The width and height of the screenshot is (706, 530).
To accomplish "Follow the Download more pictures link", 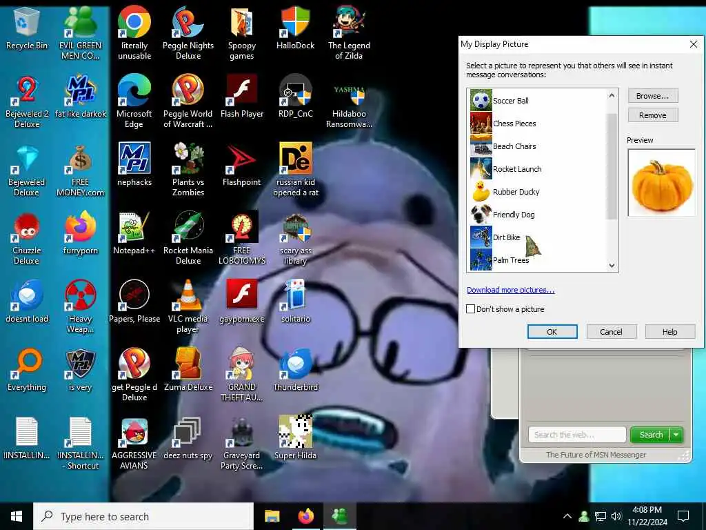I will point(511,290).
